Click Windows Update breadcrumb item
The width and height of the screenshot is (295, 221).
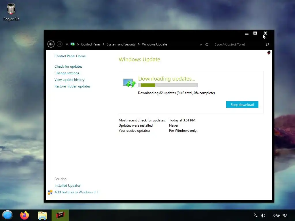154,44
